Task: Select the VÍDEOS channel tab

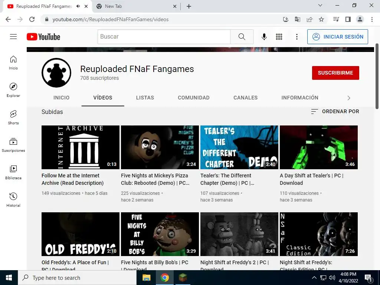Action: (103, 98)
